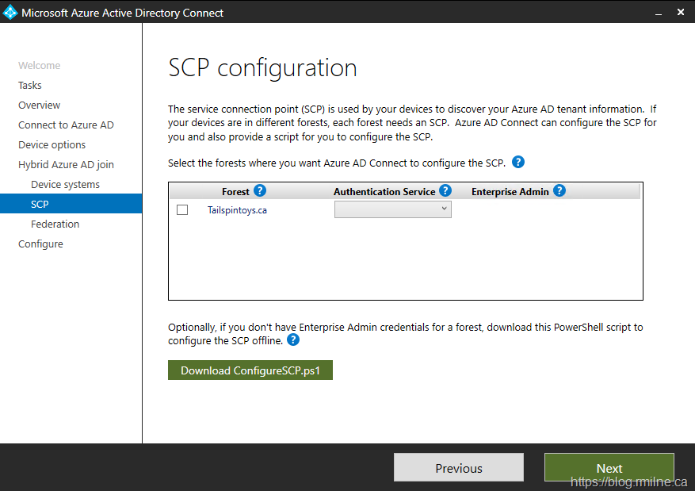Open Connect to Azure AD step
Screen dimensions: 695x491
click(x=66, y=125)
